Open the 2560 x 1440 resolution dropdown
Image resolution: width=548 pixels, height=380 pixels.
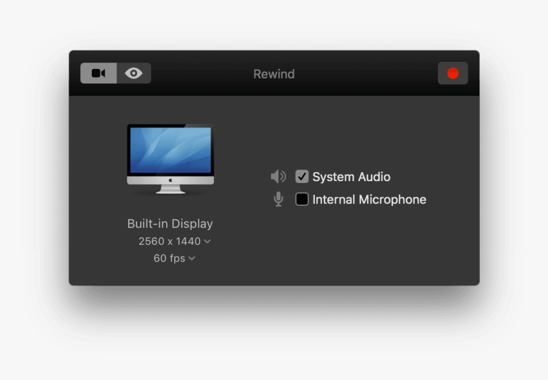tap(175, 241)
